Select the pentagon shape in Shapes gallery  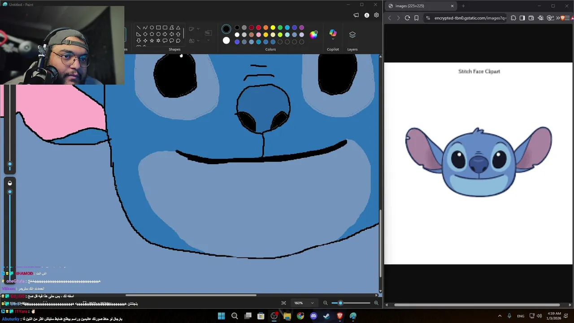pyautogui.click(x=152, y=34)
